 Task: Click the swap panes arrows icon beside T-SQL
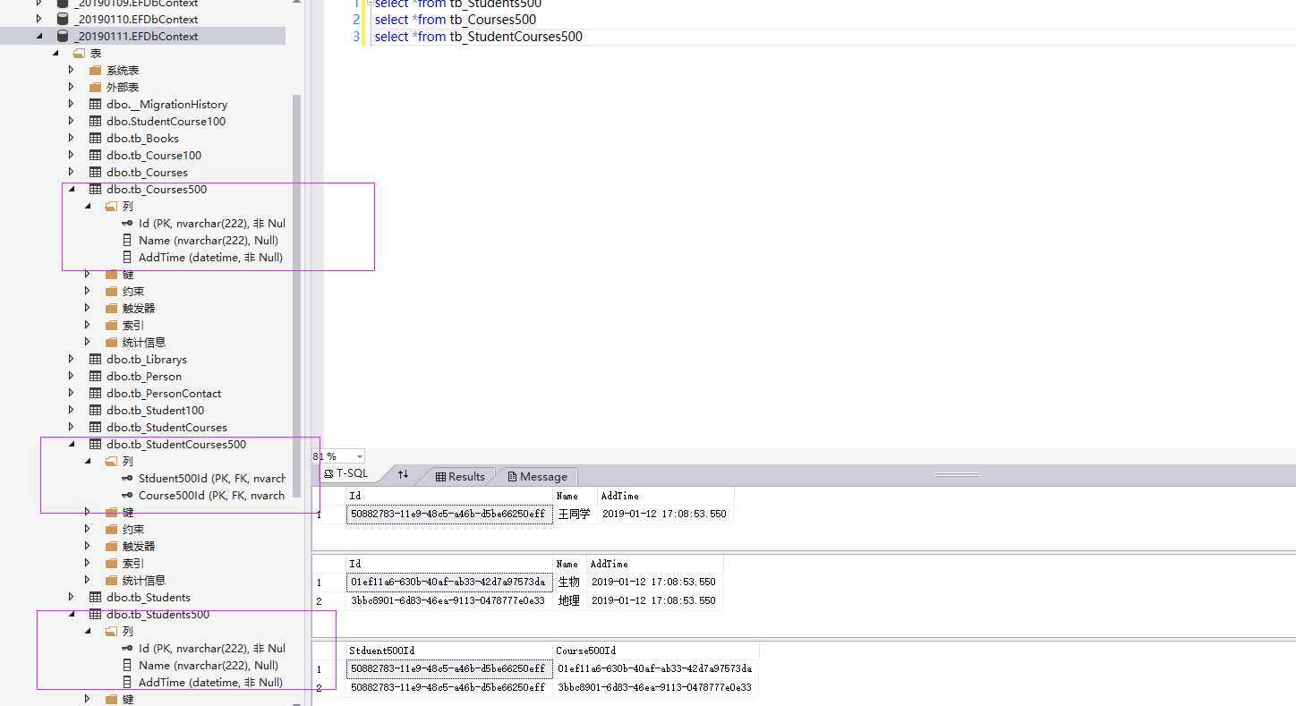(403, 474)
